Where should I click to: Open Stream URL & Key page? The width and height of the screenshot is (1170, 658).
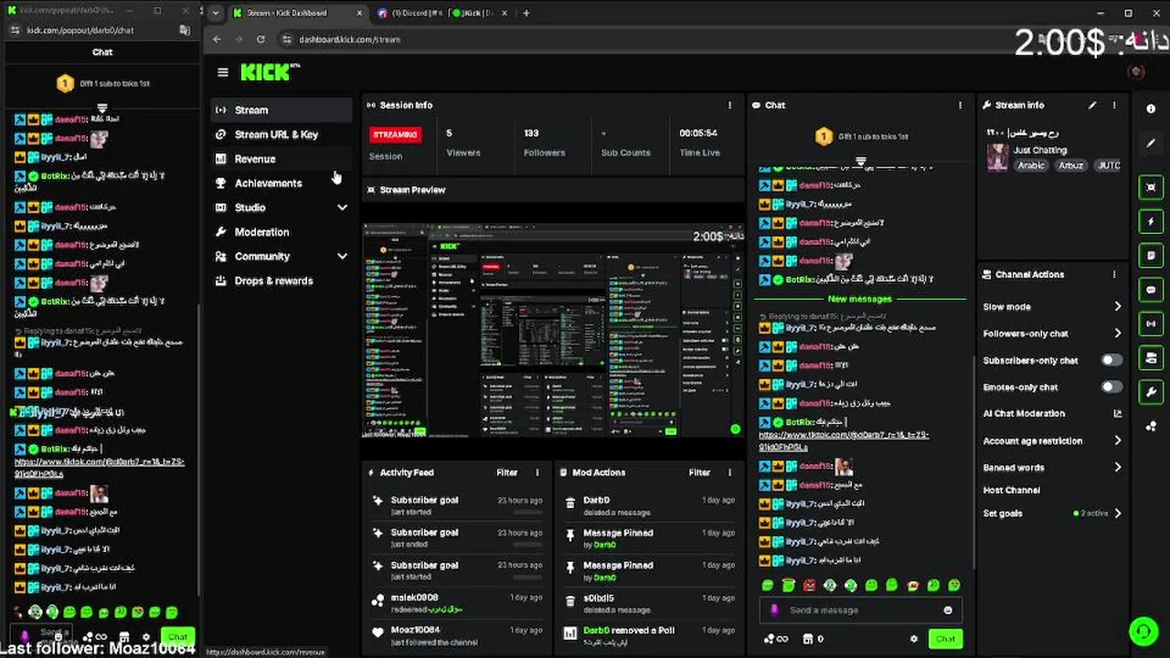pyautogui.click(x=282, y=134)
